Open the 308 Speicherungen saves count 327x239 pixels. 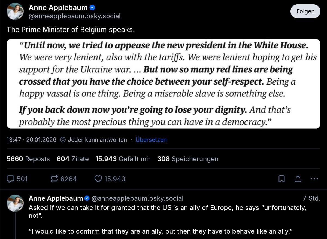point(188,159)
